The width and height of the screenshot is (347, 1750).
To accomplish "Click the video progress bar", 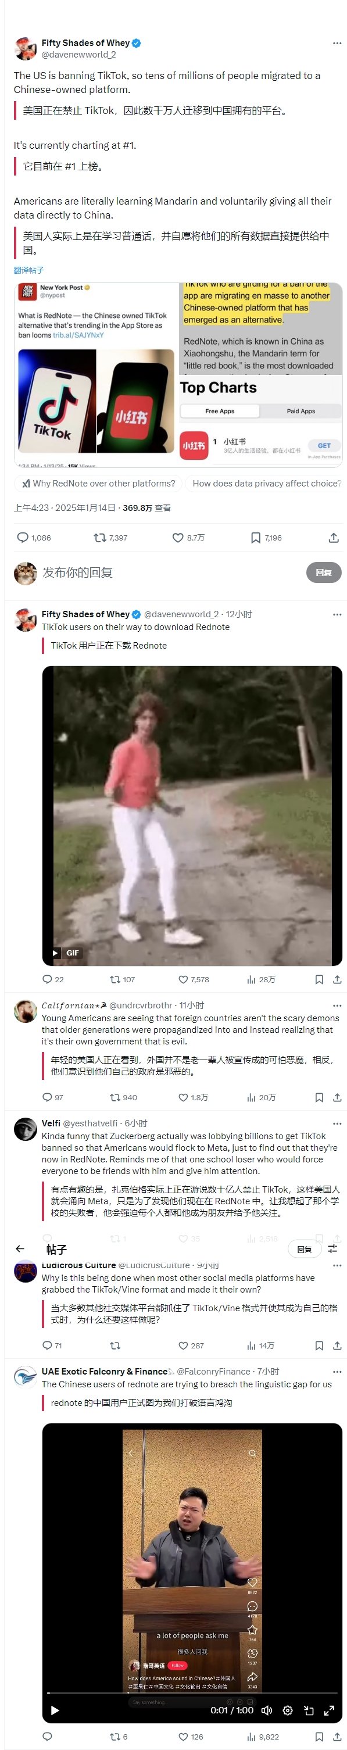I will pos(191,1693).
